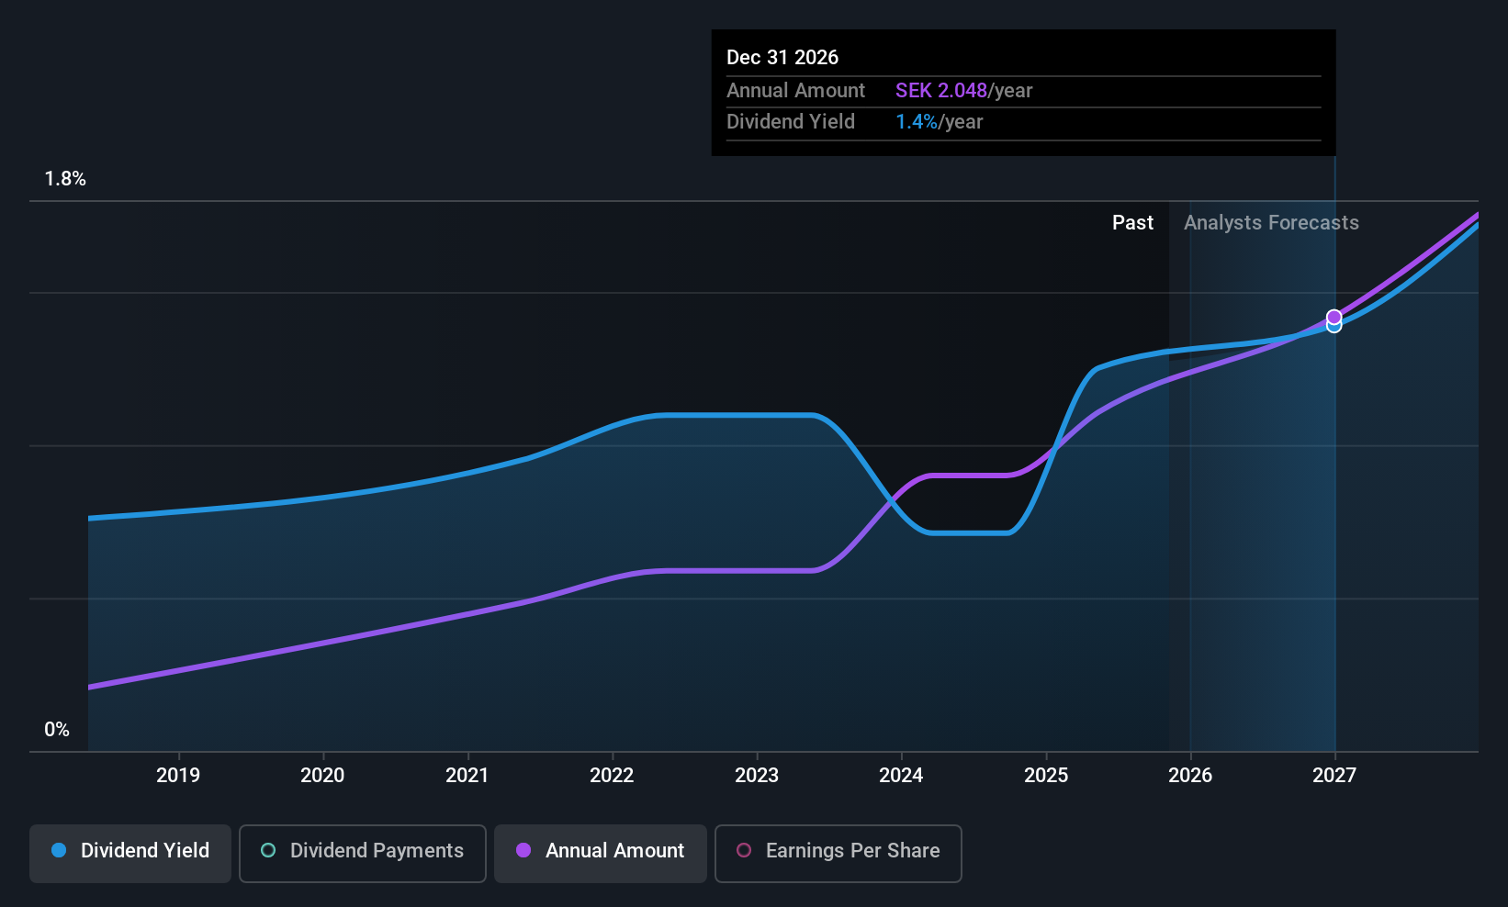Toggle the Dividend Yield legend series
The image size is (1508, 907).
(x=130, y=851)
